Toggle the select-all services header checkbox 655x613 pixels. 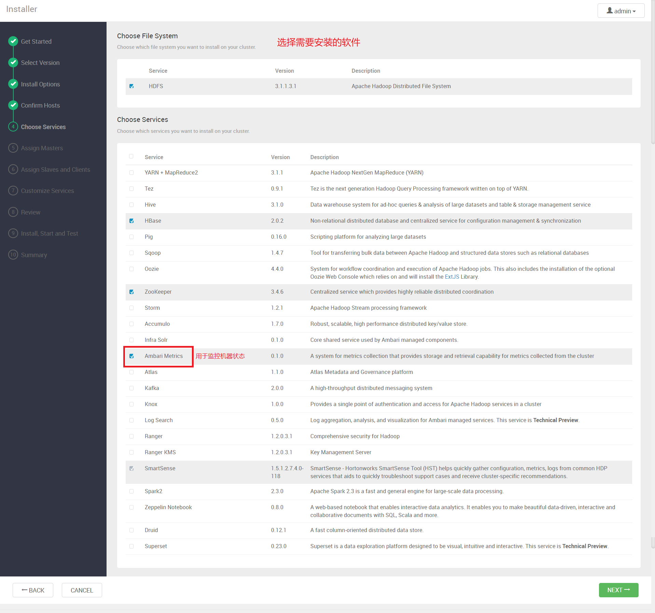(131, 156)
